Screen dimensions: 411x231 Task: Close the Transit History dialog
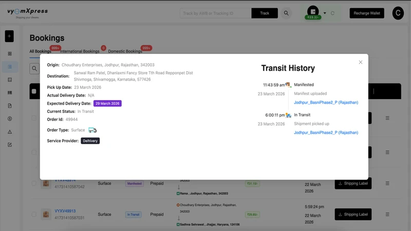(x=361, y=62)
